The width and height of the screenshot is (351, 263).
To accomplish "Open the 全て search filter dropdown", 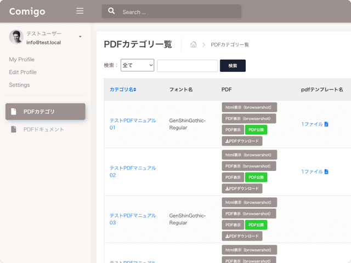I will tap(137, 66).
